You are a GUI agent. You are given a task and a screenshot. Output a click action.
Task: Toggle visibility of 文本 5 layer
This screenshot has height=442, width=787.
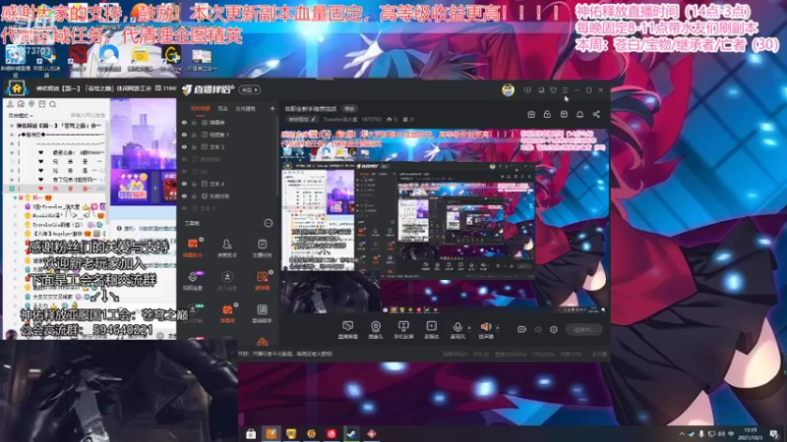tap(184, 146)
